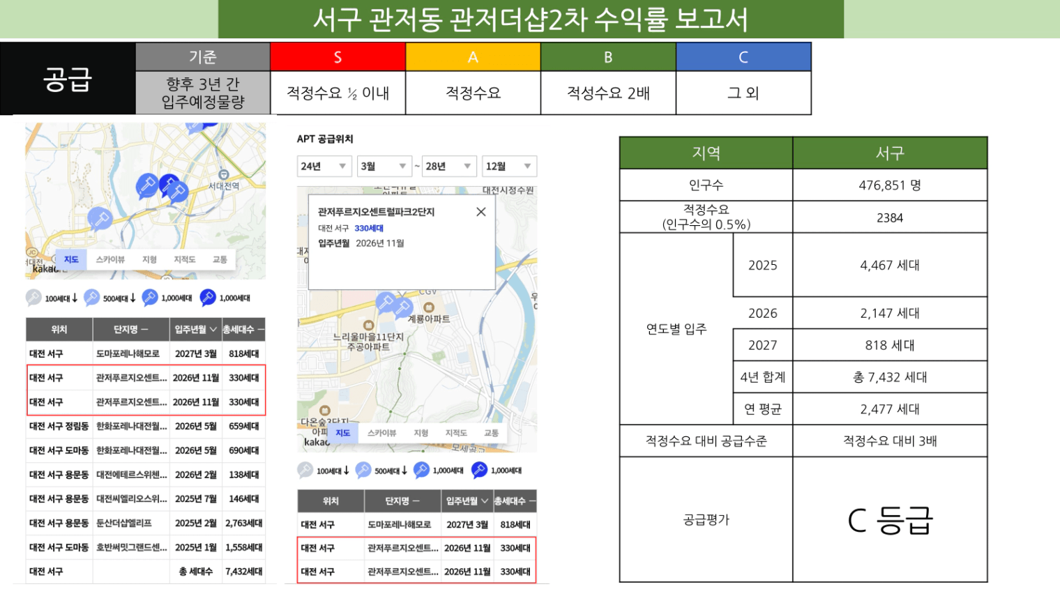Click the dark-blue 1,000세대 legend icon under the 서대전역 map

[x=208, y=298]
